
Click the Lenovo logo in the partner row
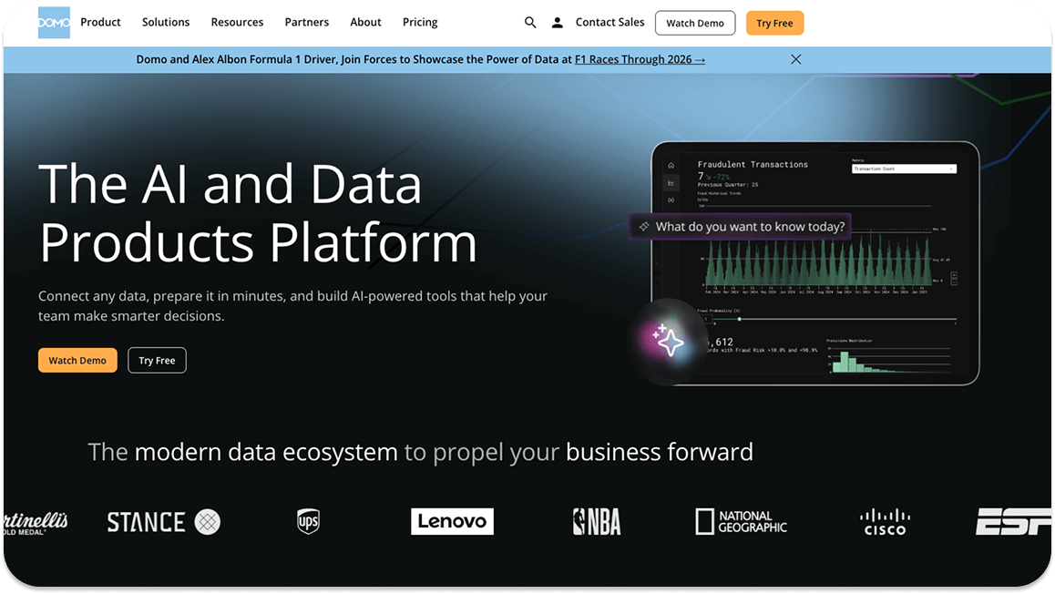pyautogui.click(x=452, y=521)
